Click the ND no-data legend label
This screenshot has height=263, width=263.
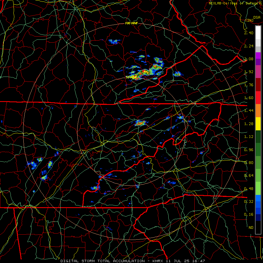point(251,228)
